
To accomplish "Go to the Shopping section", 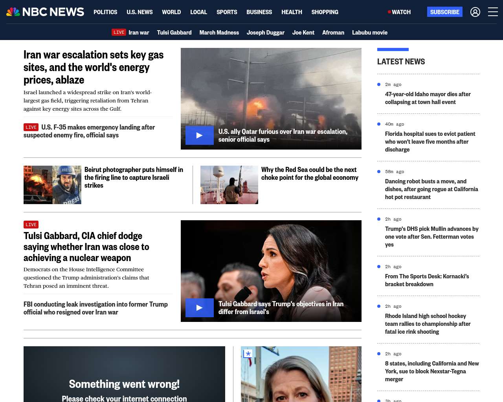I will tap(325, 12).
